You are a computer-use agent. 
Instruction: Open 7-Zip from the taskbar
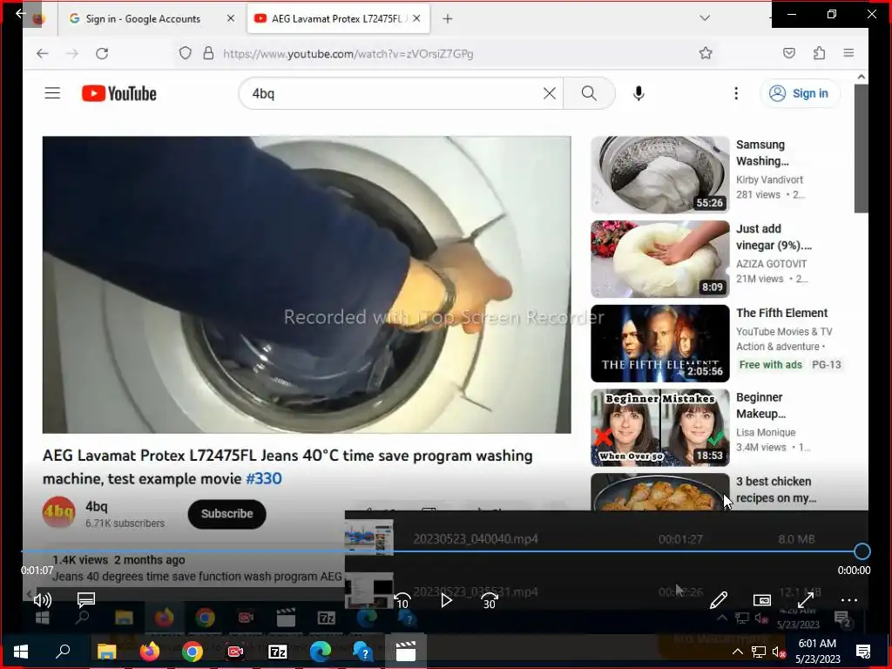coord(278,652)
